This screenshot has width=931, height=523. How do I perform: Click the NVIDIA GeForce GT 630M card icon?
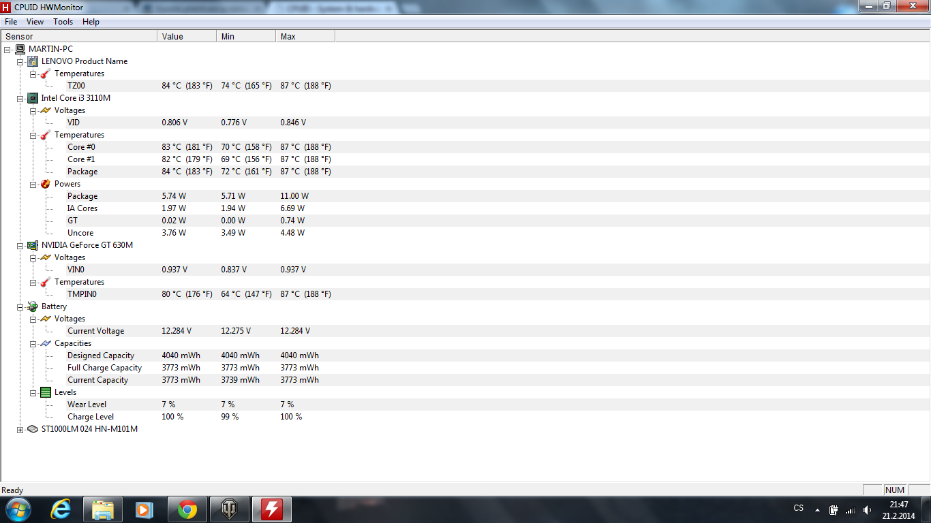point(33,245)
